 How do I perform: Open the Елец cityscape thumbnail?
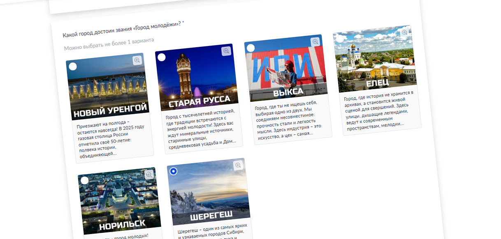375,60
